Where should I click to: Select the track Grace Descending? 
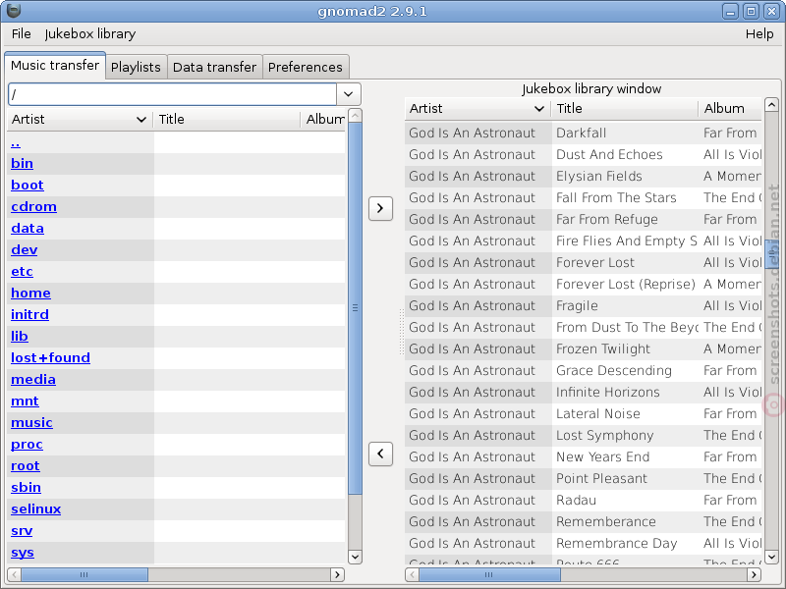point(583,370)
